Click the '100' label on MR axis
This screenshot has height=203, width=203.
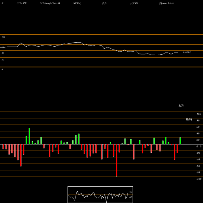199,114
